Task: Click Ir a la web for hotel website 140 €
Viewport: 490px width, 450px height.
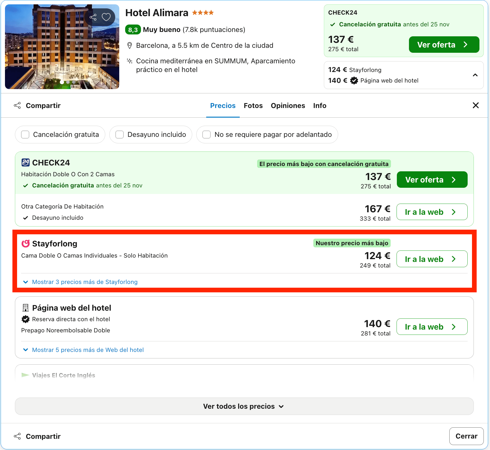Action: pyautogui.click(x=432, y=327)
